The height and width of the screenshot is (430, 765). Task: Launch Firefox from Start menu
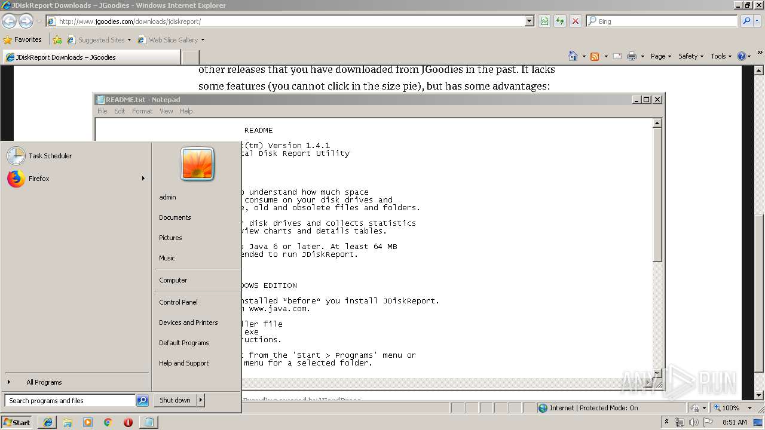click(75, 179)
